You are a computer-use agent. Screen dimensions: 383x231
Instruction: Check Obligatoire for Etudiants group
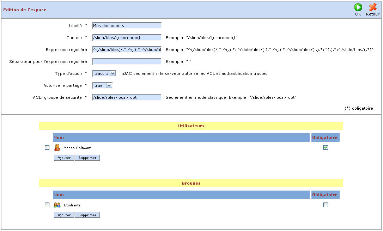326,205
